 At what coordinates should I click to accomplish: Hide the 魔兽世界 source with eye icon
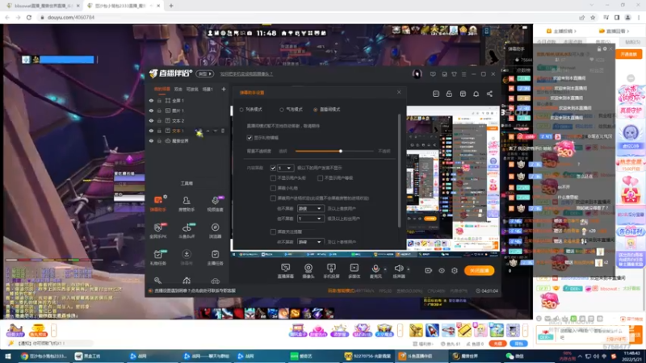pos(151,140)
